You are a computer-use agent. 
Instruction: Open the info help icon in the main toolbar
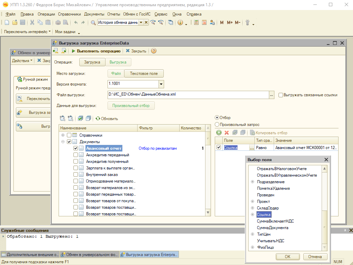coord(180,22)
